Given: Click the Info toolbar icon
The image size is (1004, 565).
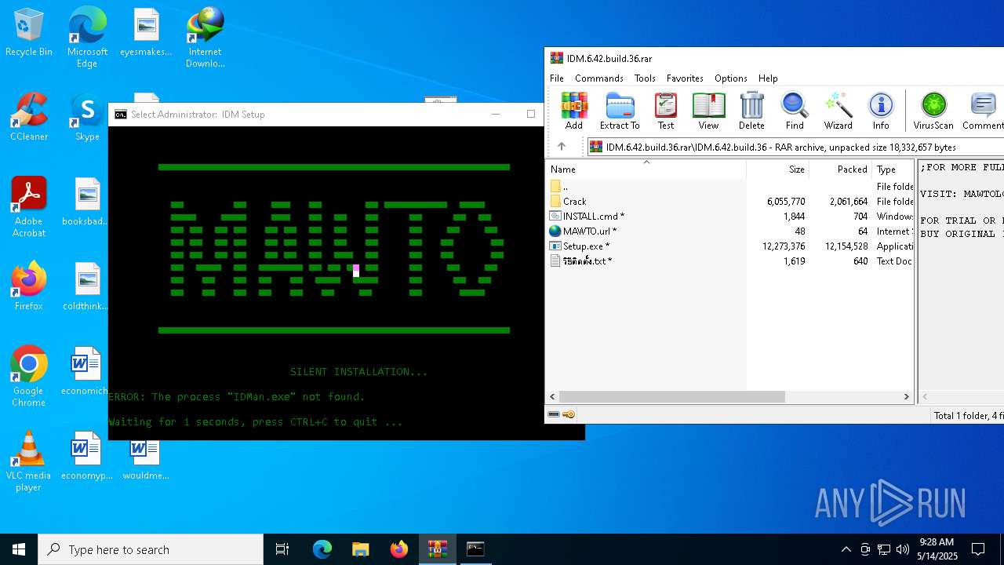Looking at the screenshot, I should (x=881, y=111).
